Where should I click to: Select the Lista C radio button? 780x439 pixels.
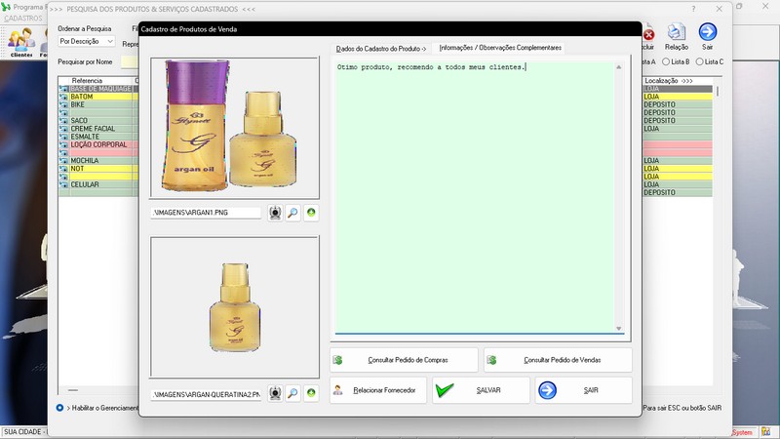699,61
